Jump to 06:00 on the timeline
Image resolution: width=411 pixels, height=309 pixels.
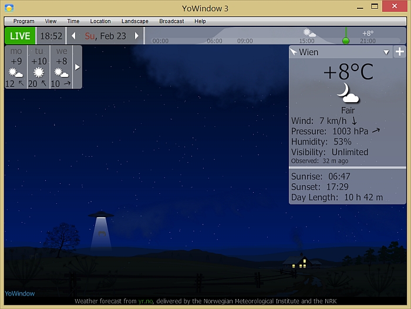click(214, 41)
